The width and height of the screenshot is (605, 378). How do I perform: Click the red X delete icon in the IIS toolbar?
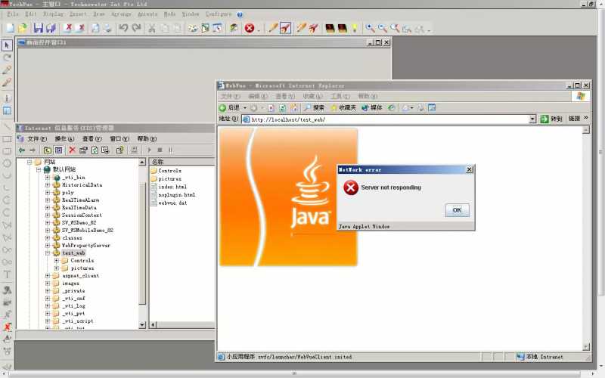72,150
